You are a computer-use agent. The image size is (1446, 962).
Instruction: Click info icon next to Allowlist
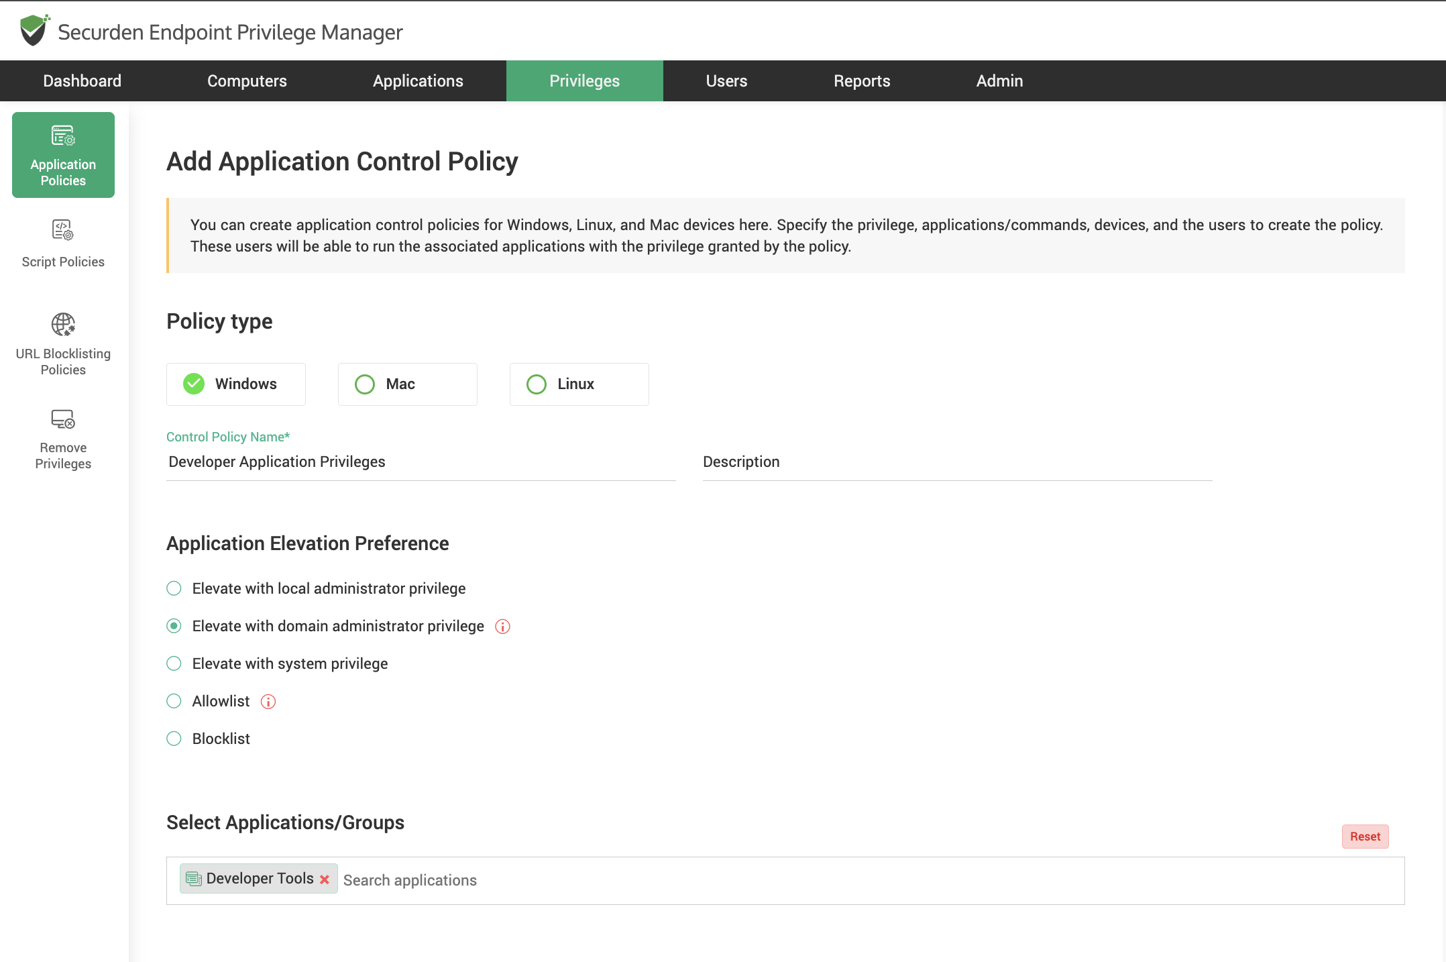click(x=268, y=702)
